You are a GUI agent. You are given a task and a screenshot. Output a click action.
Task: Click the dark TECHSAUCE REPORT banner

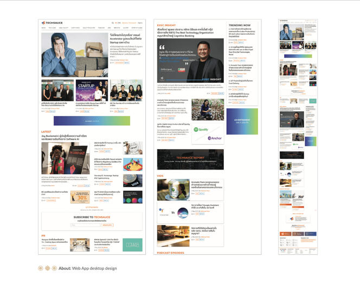[190, 159]
